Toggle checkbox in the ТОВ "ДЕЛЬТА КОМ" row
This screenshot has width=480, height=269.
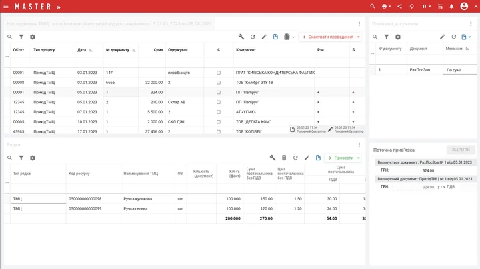pos(219,121)
